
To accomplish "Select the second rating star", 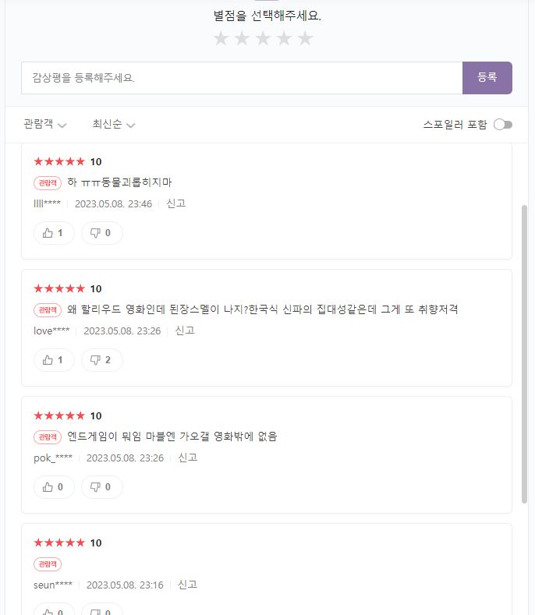I will coord(243,38).
